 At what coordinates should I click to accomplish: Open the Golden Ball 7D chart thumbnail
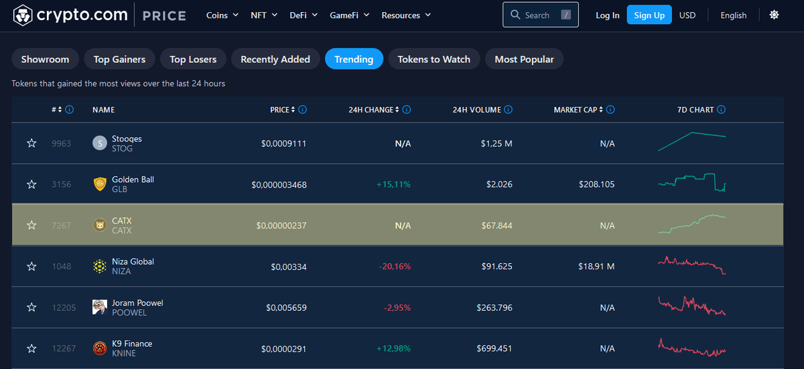[x=692, y=183]
